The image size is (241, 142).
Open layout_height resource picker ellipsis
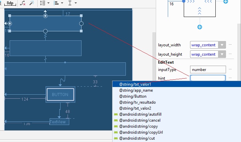coord(230,54)
